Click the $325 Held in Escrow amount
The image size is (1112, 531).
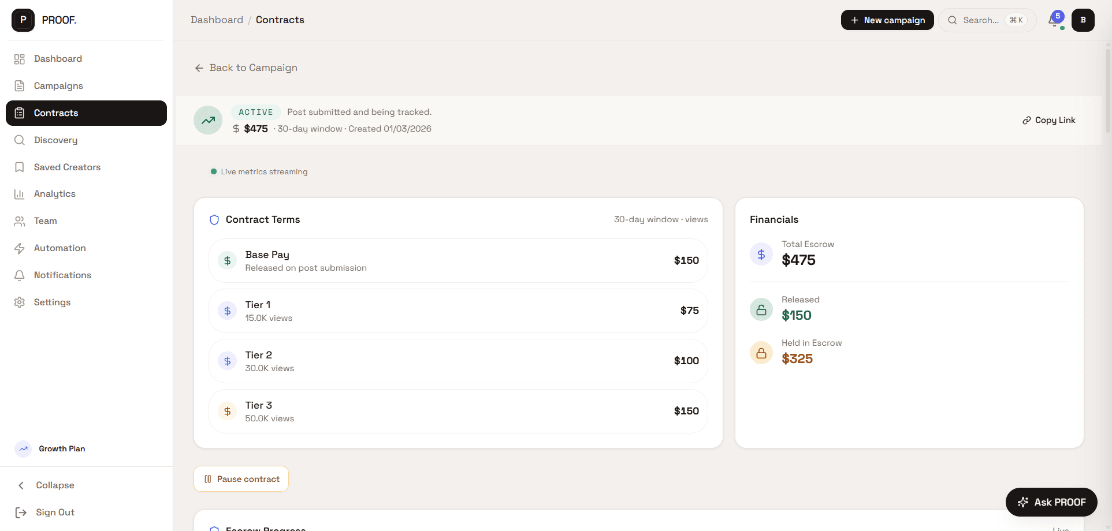click(797, 359)
